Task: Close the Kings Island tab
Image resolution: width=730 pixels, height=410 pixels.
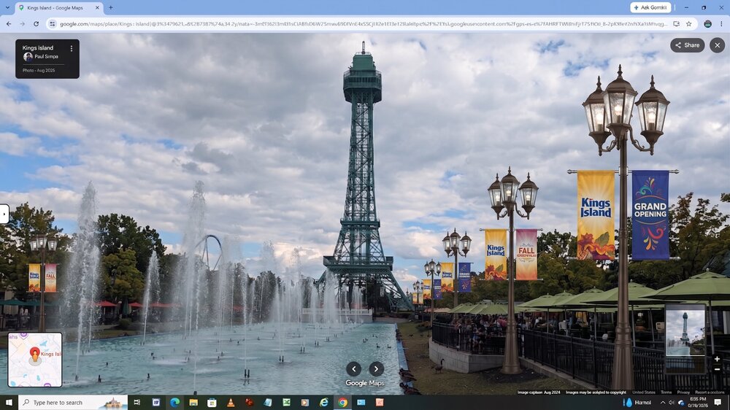Action: [97, 7]
